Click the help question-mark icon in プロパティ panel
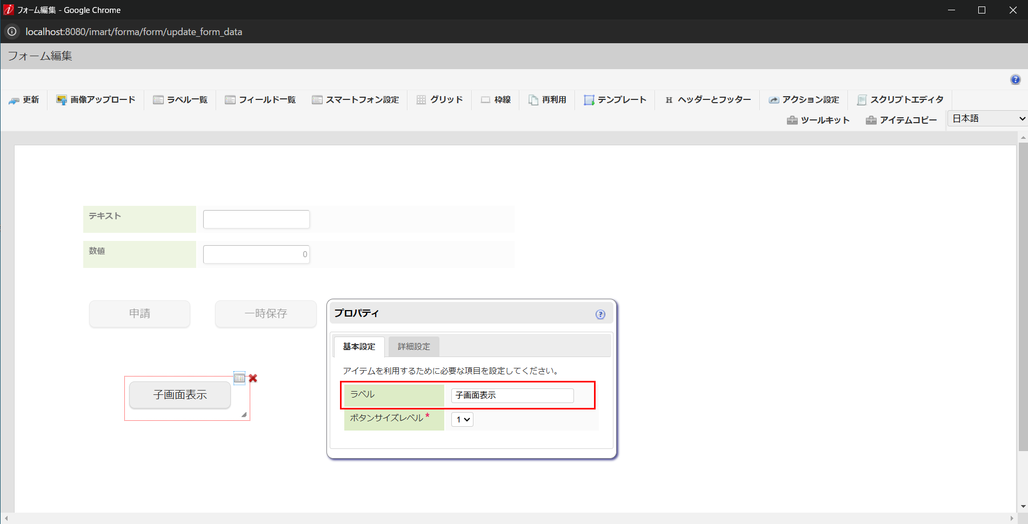Screen dimensions: 1028x524 pyautogui.click(x=599, y=313)
